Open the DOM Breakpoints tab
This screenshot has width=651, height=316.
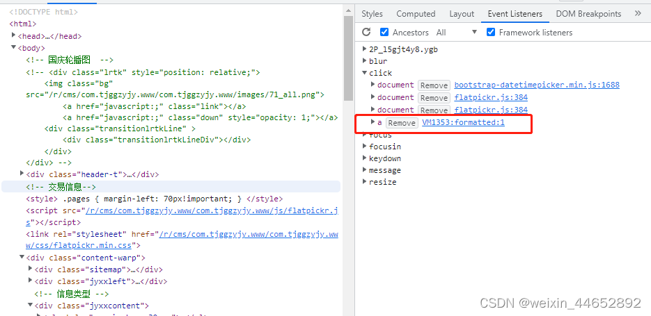588,14
